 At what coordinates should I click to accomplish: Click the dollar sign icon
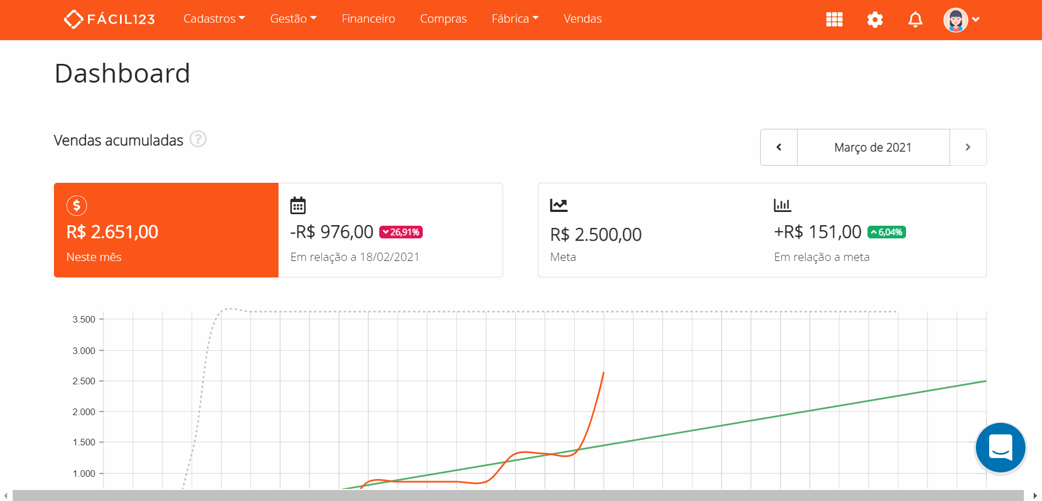pyautogui.click(x=77, y=205)
